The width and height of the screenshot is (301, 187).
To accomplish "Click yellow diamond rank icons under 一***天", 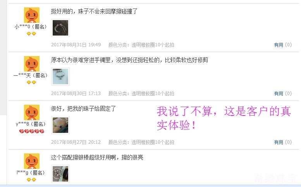I will [31, 83].
